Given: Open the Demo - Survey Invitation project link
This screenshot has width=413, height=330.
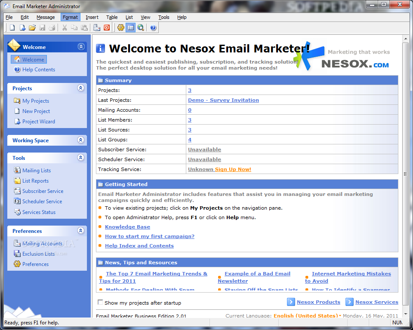Looking at the screenshot, I should (x=223, y=100).
